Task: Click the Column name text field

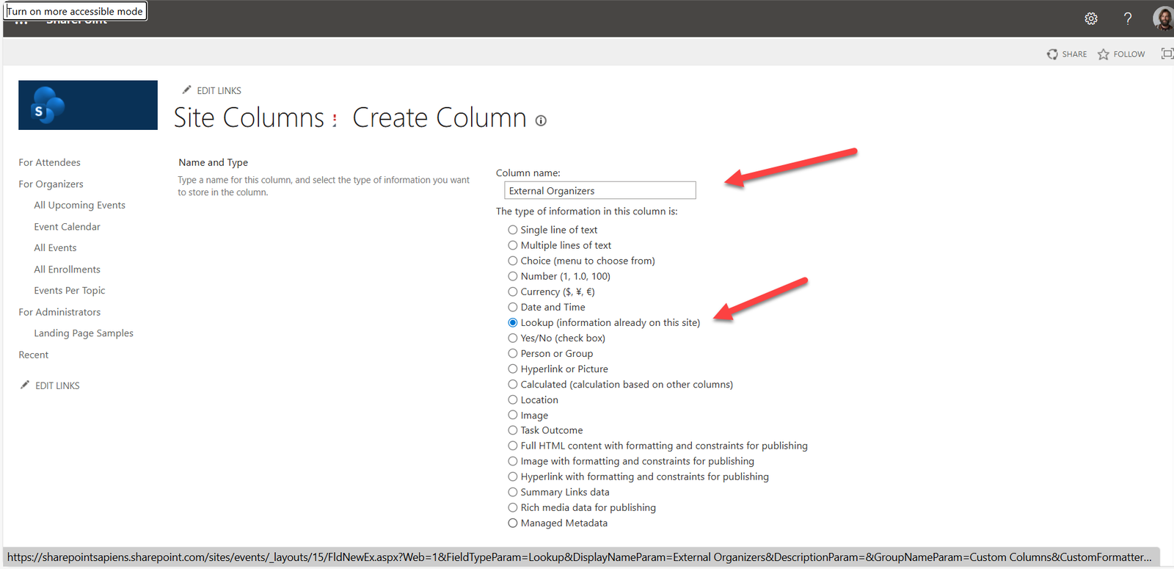Action: (599, 191)
